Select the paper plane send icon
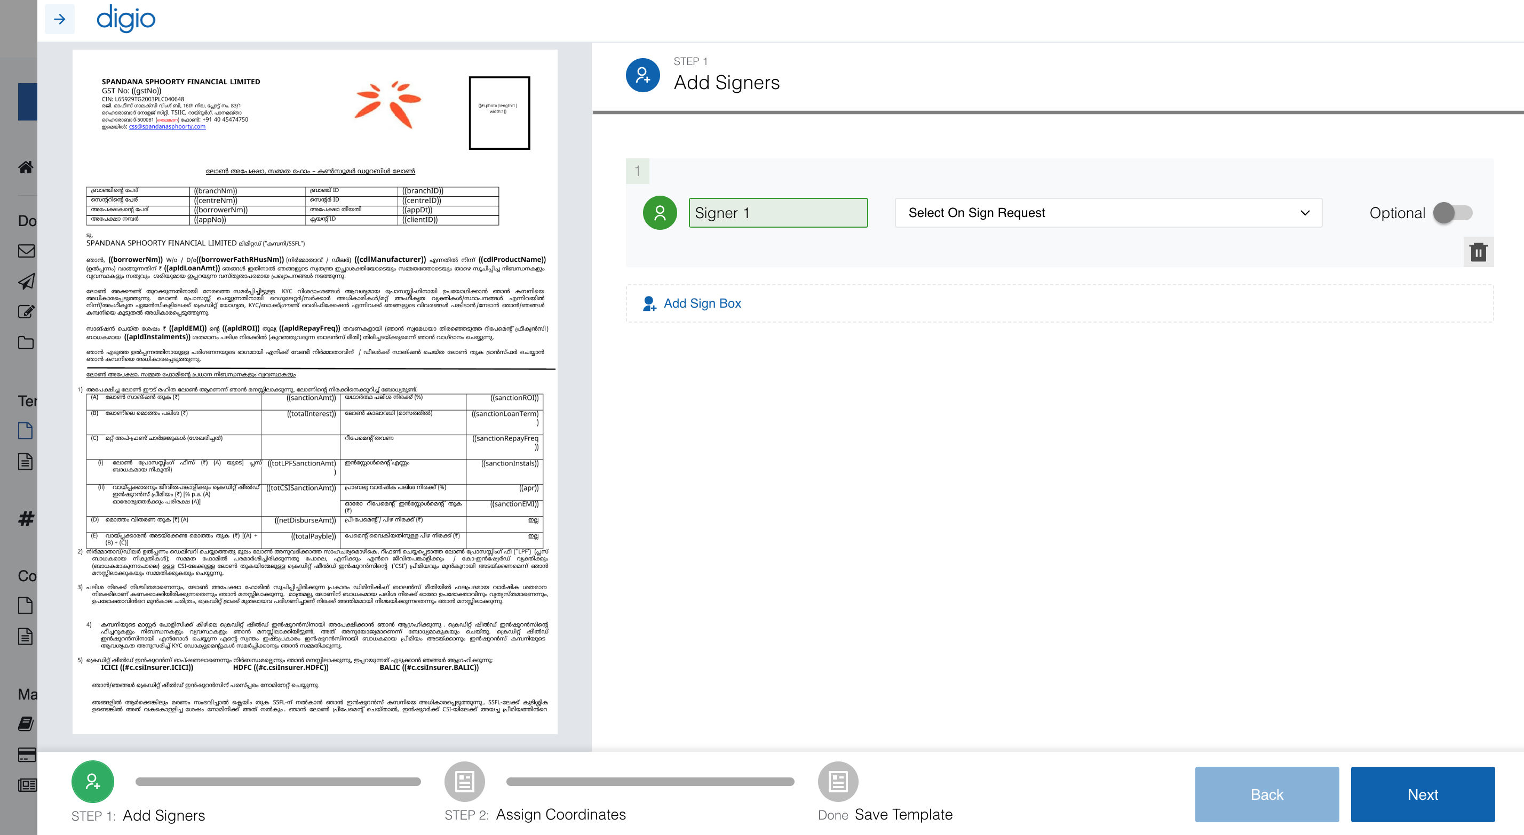 [x=26, y=282]
